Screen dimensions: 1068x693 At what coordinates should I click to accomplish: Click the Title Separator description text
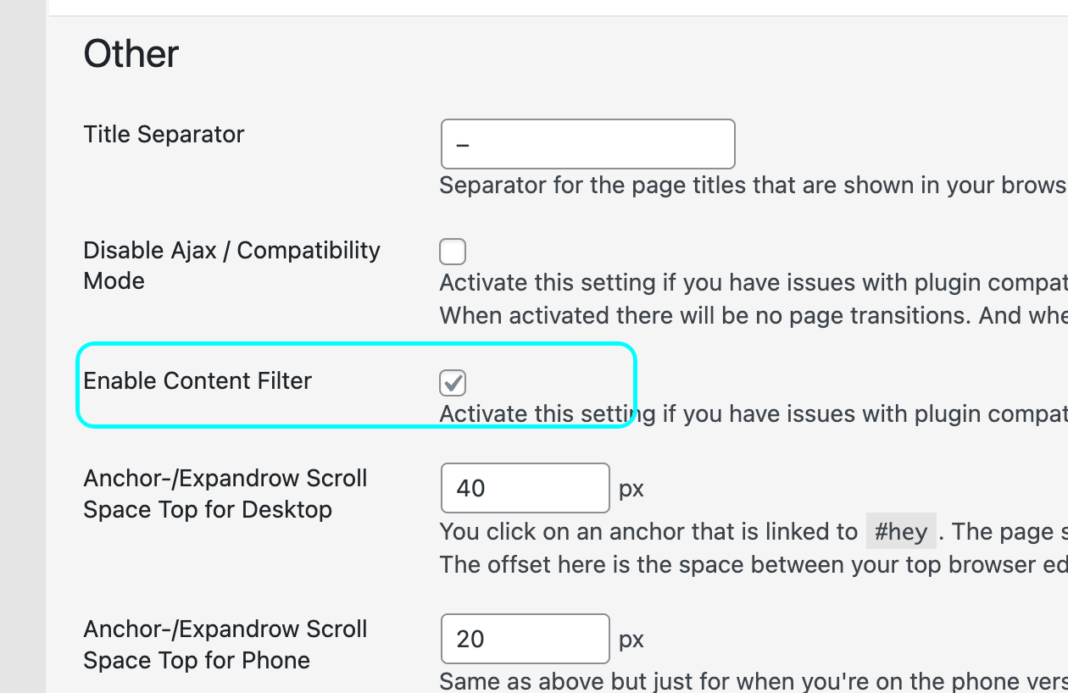pyautogui.click(x=751, y=186)
